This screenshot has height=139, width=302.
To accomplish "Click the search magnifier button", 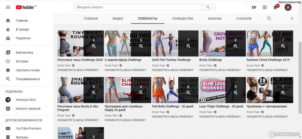I will (208, 7).
